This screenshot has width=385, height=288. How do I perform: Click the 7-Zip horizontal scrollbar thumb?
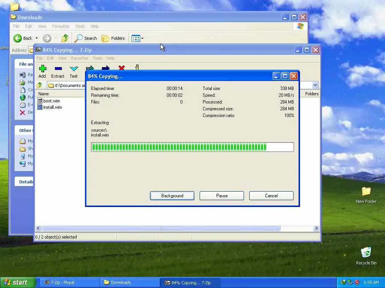[x=161, y=228]
